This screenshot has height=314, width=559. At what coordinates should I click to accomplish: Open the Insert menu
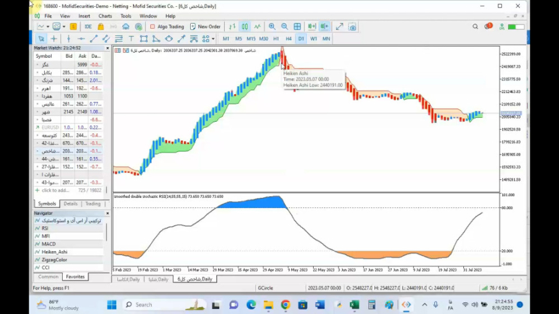click(x=84, y=16)
